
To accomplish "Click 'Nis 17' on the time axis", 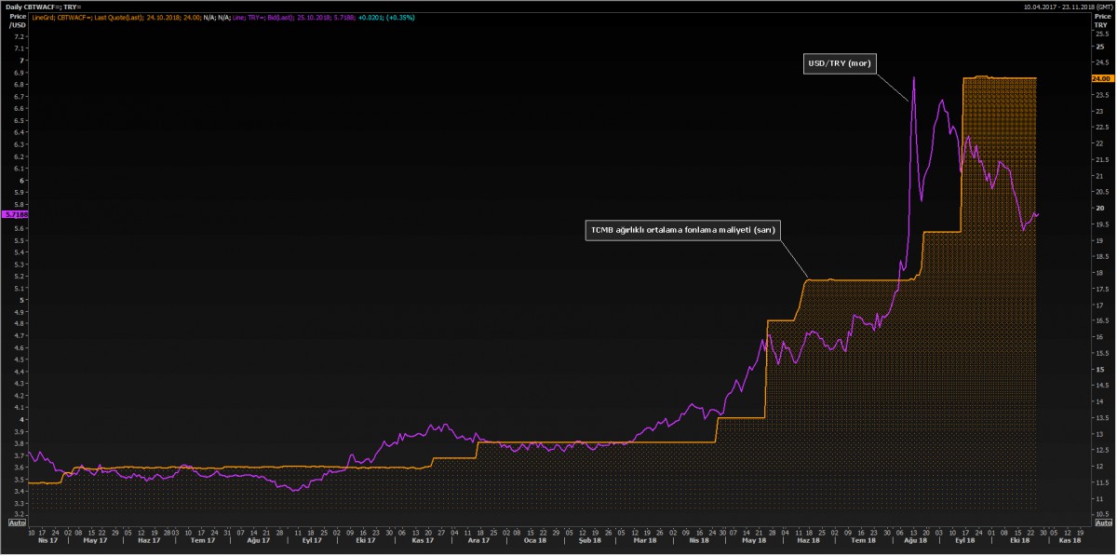I will point(43,540).
